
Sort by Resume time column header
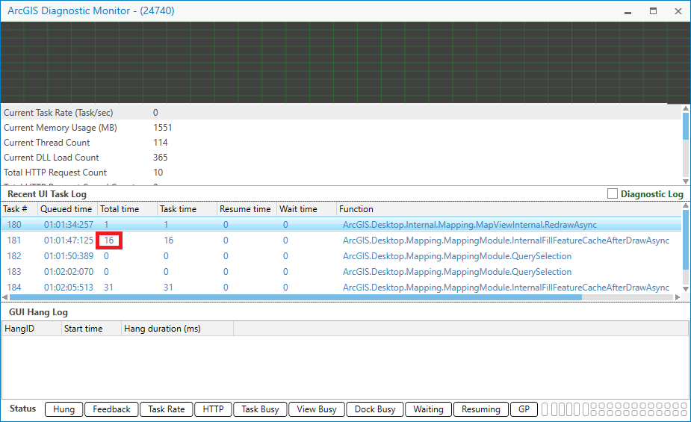247,209
